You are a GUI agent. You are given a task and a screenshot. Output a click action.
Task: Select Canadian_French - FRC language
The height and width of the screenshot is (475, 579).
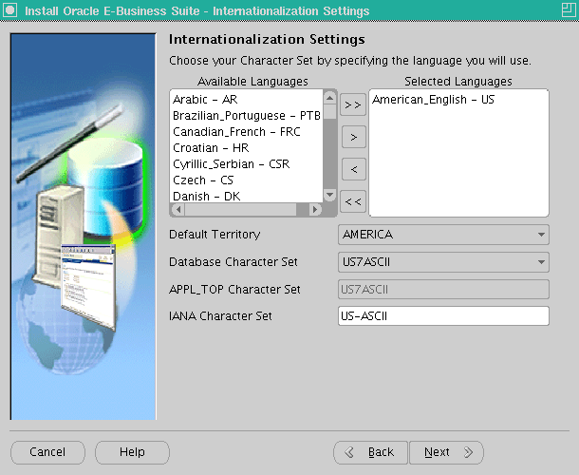tap(246, 132)
